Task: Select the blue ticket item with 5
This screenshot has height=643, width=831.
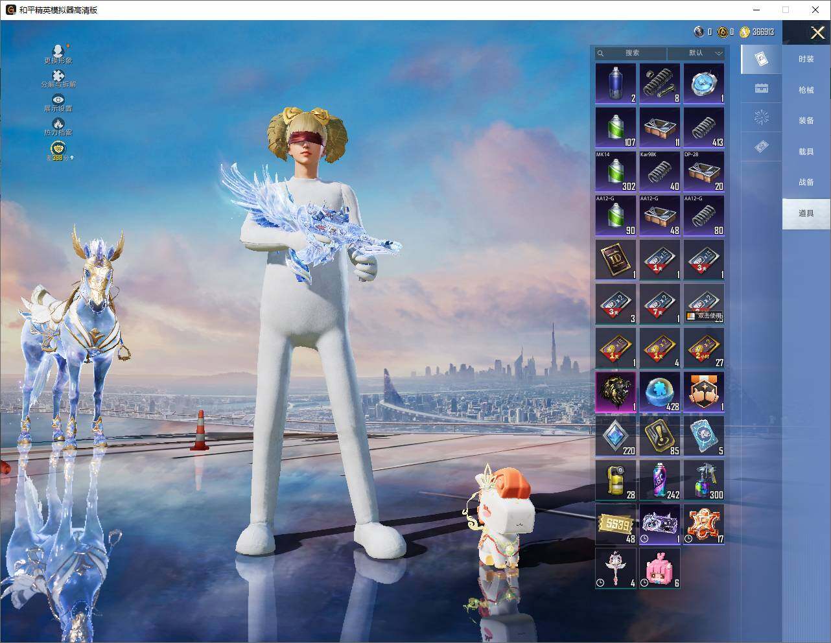Action: coord(704,436)
